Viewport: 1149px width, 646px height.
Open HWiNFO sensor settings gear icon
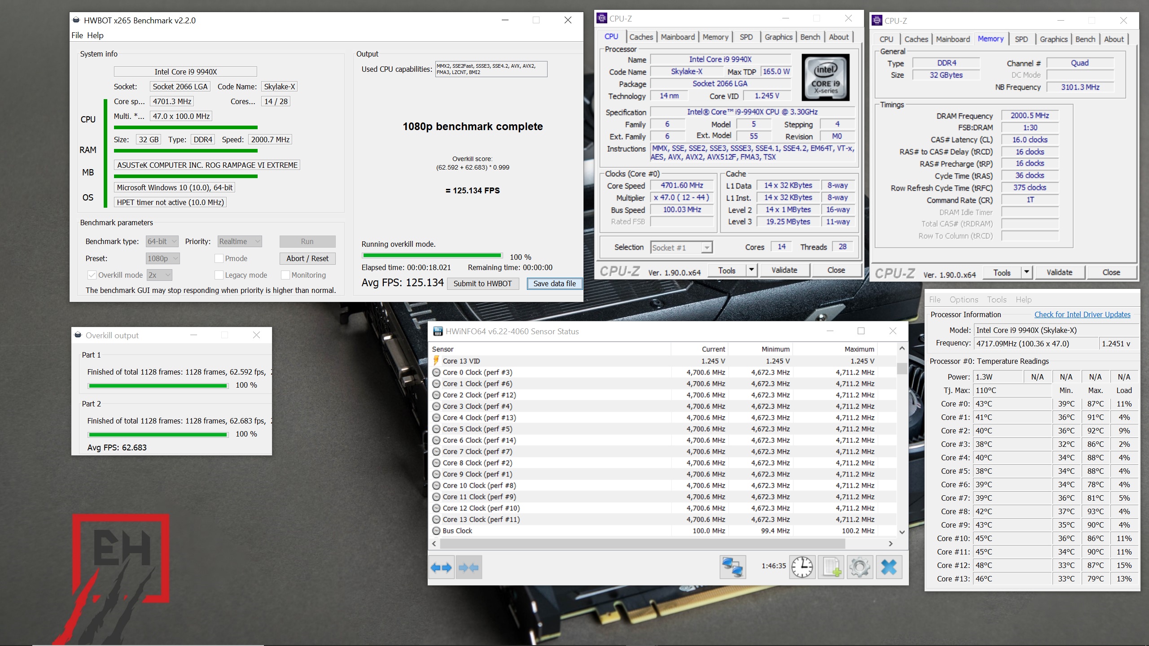(x=860, y=567)
